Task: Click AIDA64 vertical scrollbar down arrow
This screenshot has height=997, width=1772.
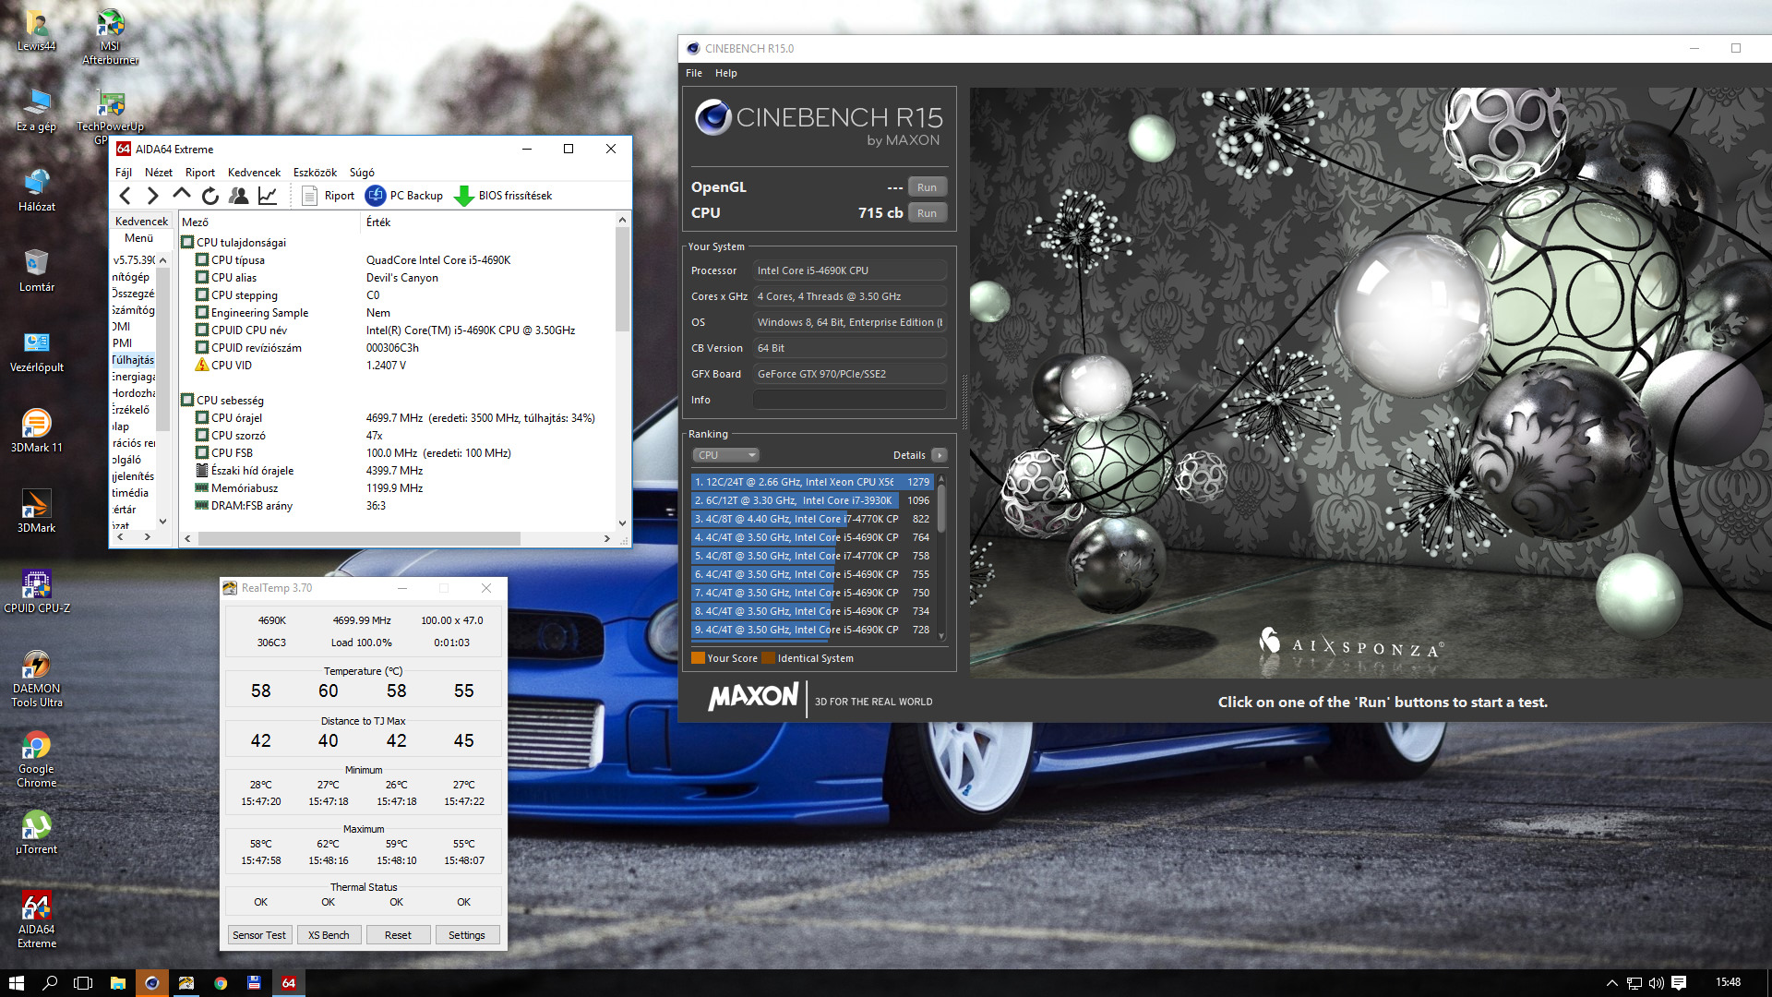Action: 622,523
